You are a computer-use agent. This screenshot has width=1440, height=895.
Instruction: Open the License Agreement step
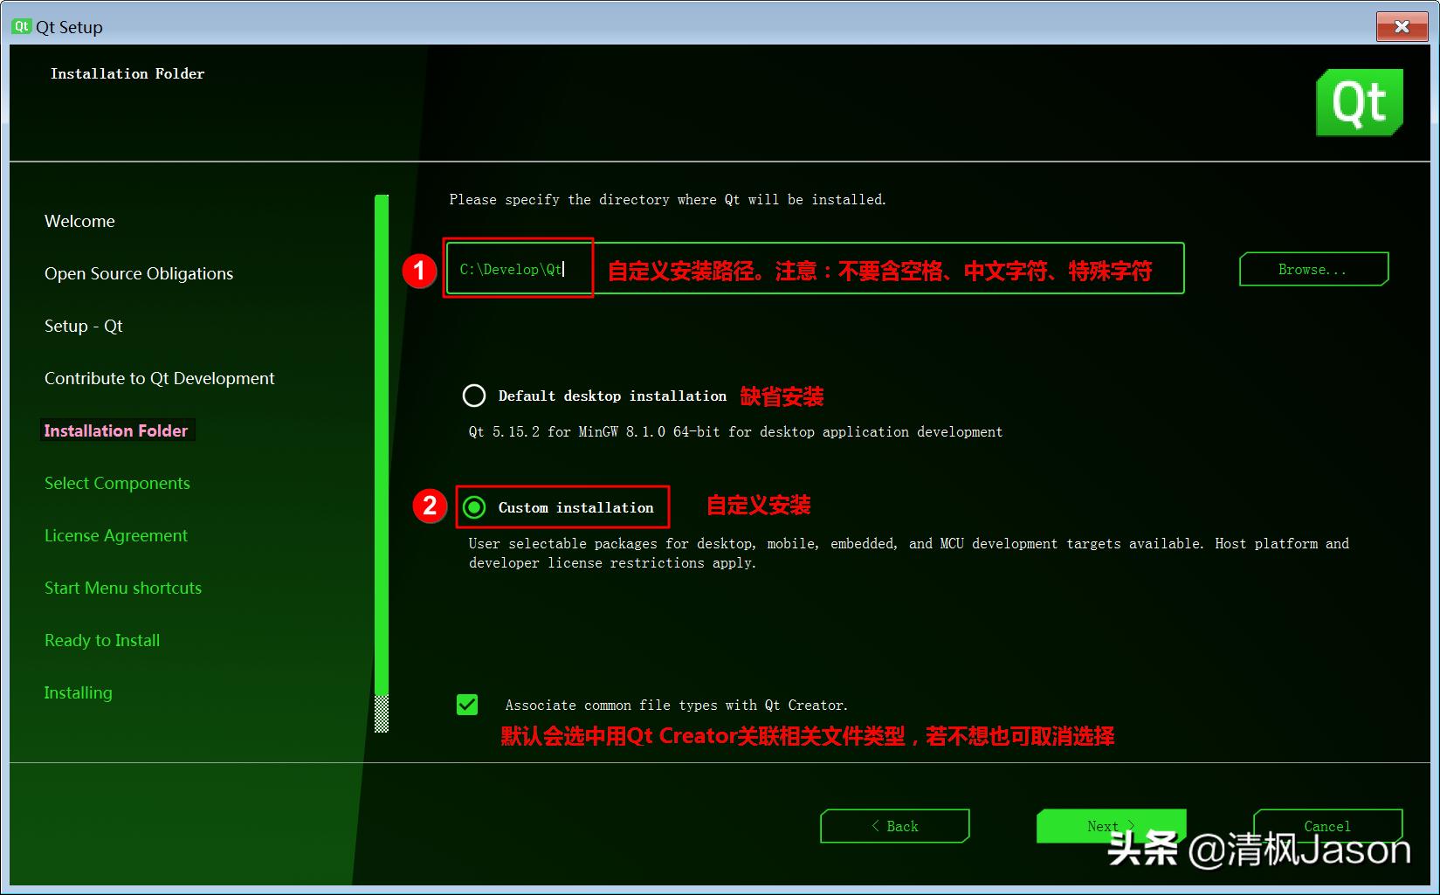coord(115,535)
